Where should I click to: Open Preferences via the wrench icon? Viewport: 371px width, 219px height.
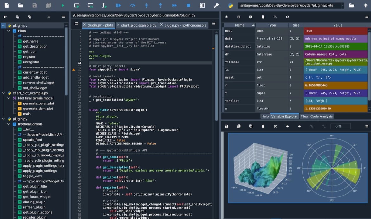pyautogui.click(x=217, y=5)
